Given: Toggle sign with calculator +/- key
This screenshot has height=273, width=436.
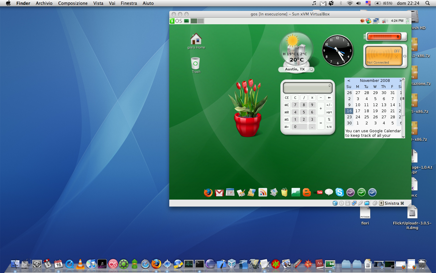Looking at the screenshot, I should (x=329, y=105).
